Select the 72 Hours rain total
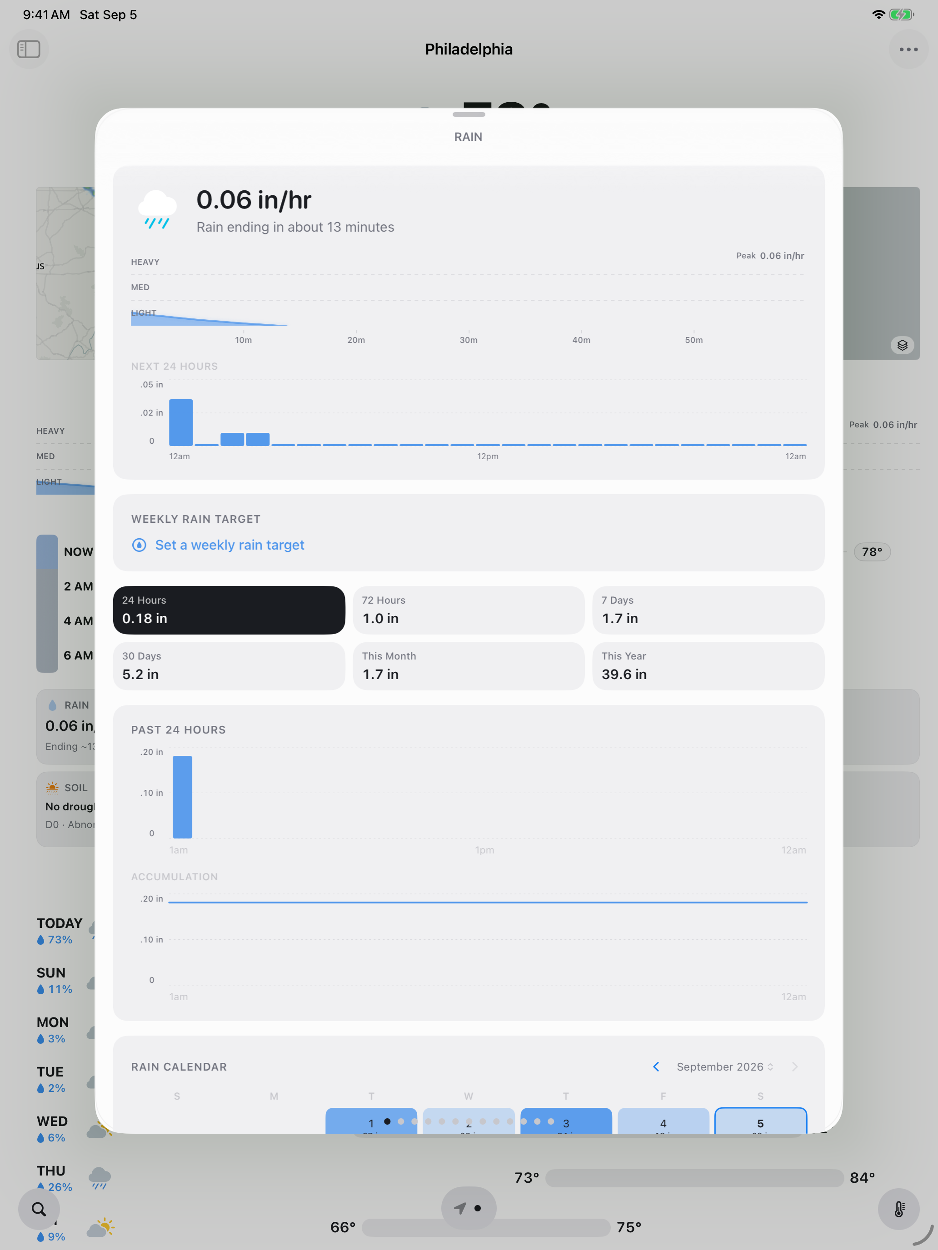 tap(469, 610)
